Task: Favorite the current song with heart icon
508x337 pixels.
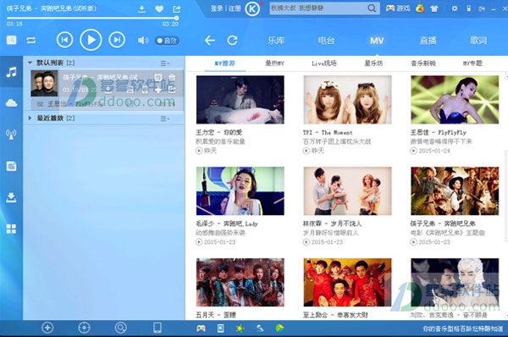Action: [159, 8]
